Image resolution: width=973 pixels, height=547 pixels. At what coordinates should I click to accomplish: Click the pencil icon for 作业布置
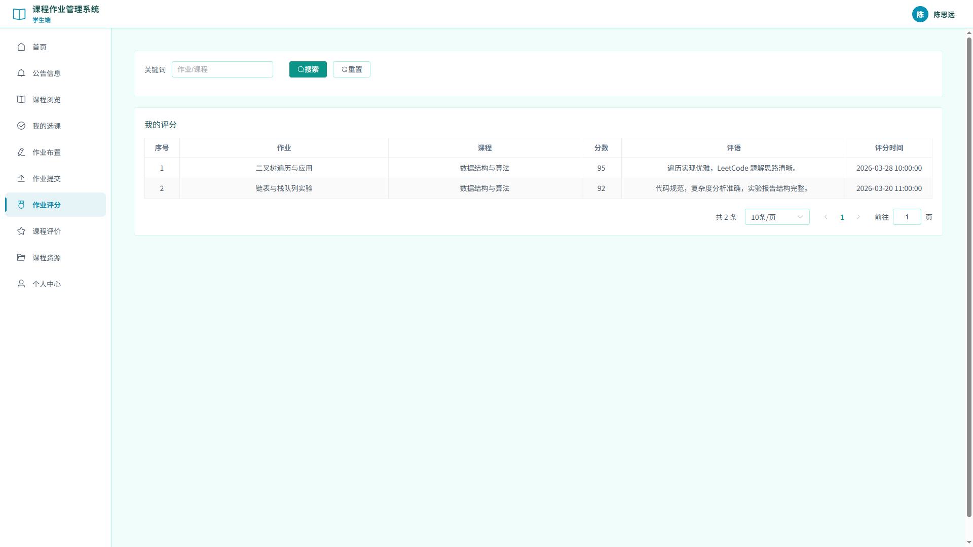tap(21, 152)
